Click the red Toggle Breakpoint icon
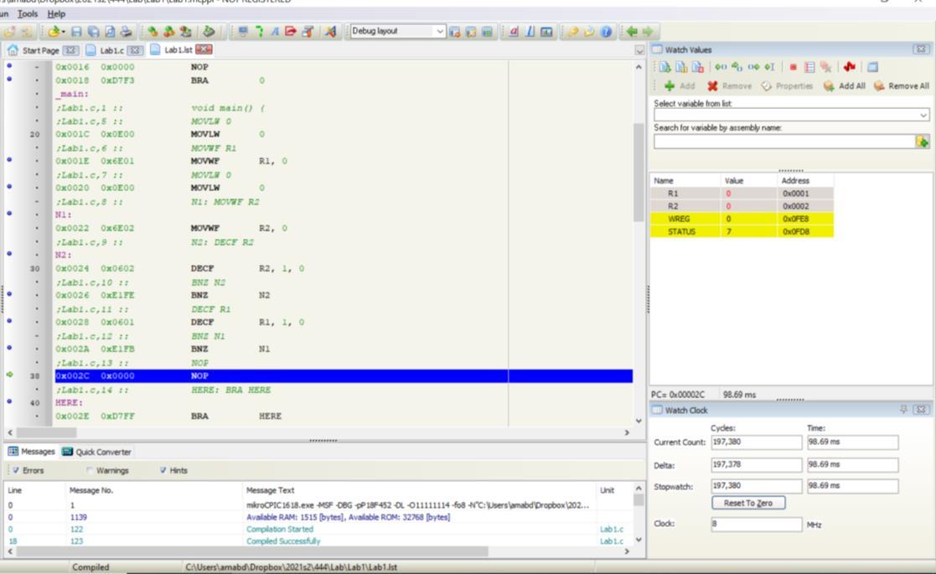 point(794,67)
